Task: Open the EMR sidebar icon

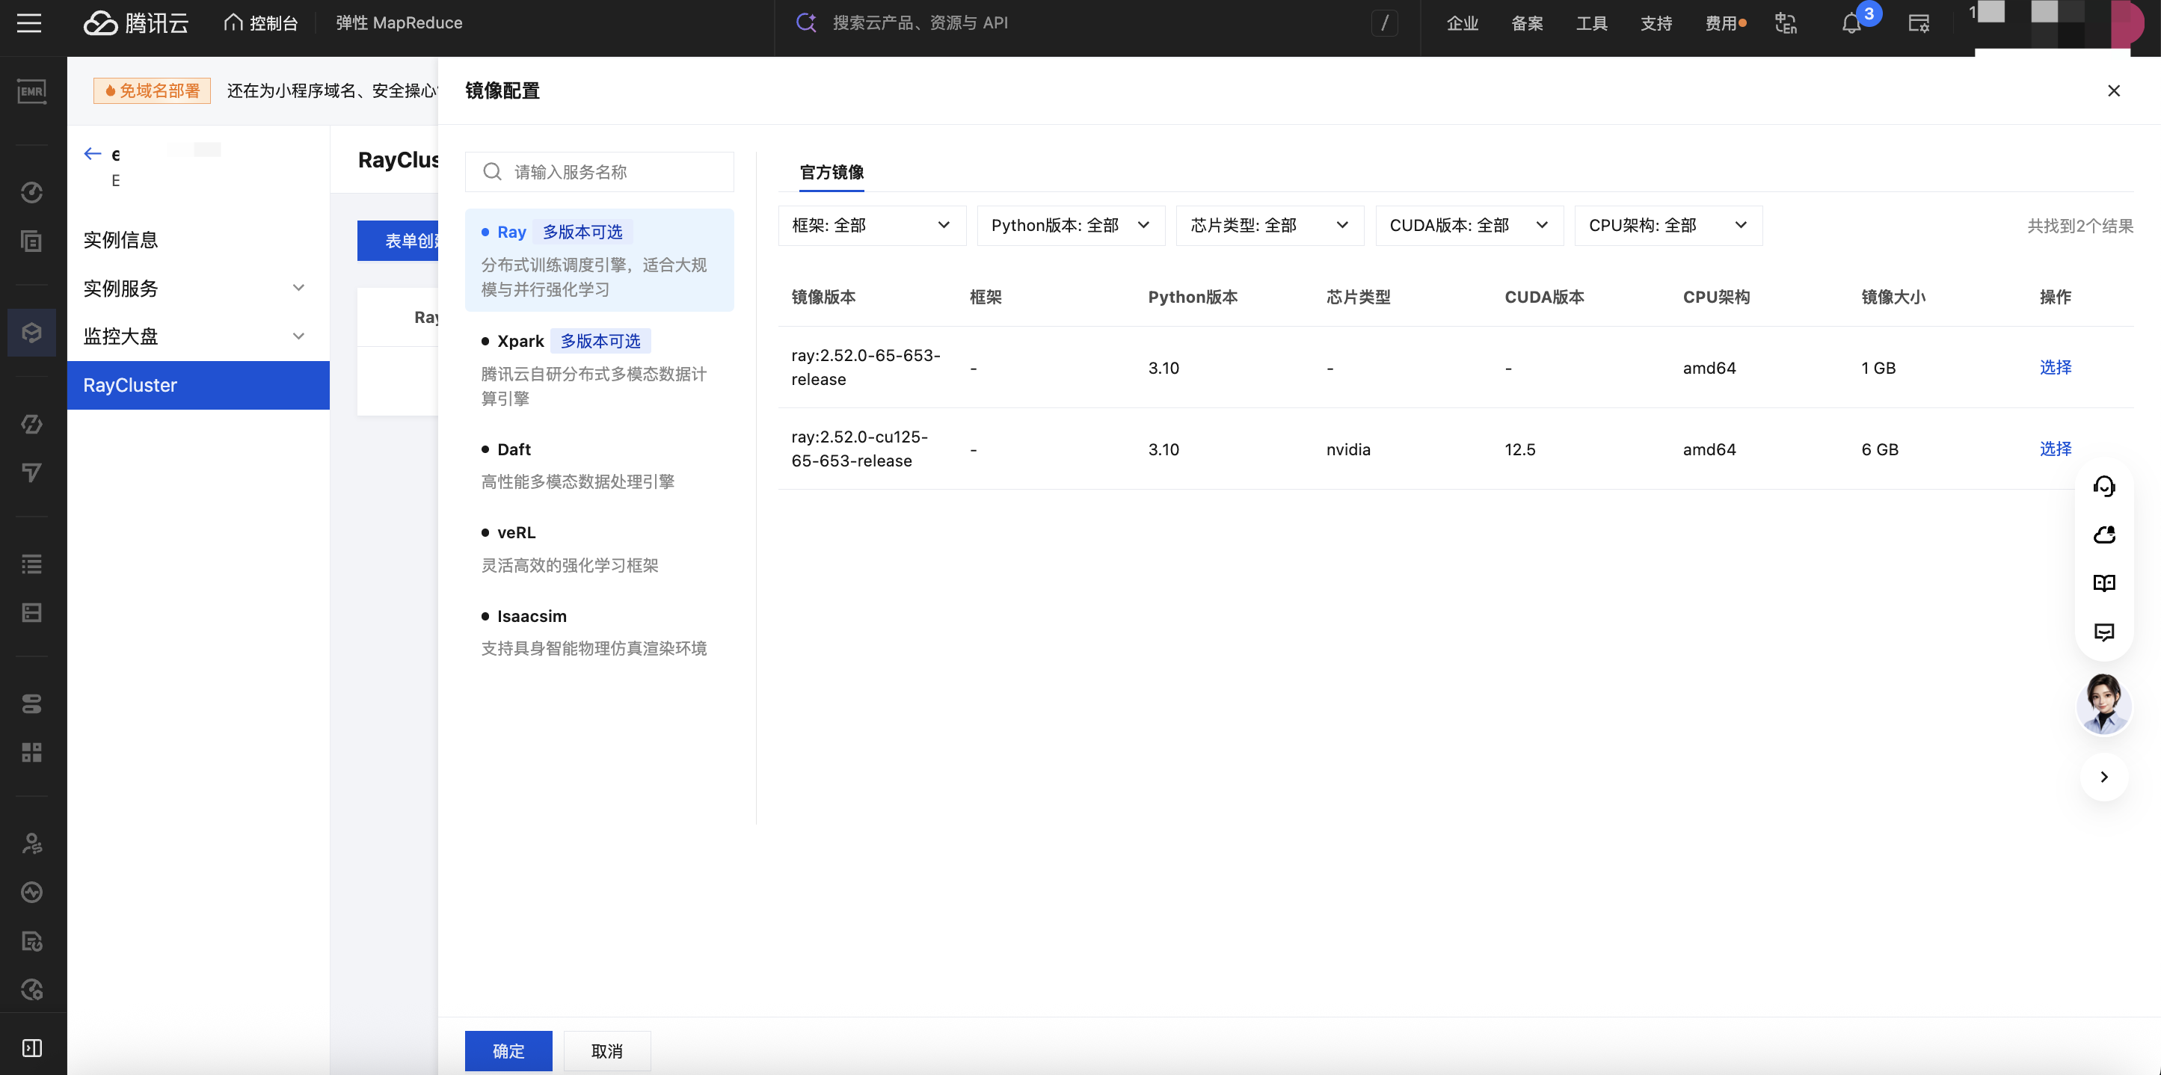Action: point(32,90)
